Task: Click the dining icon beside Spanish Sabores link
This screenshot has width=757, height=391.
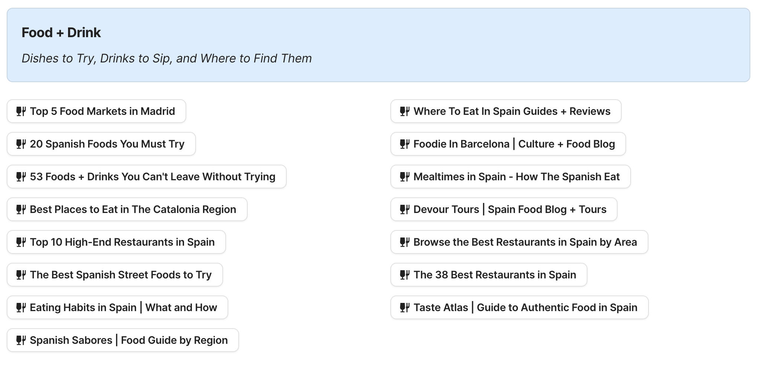Action: point(21,340)
